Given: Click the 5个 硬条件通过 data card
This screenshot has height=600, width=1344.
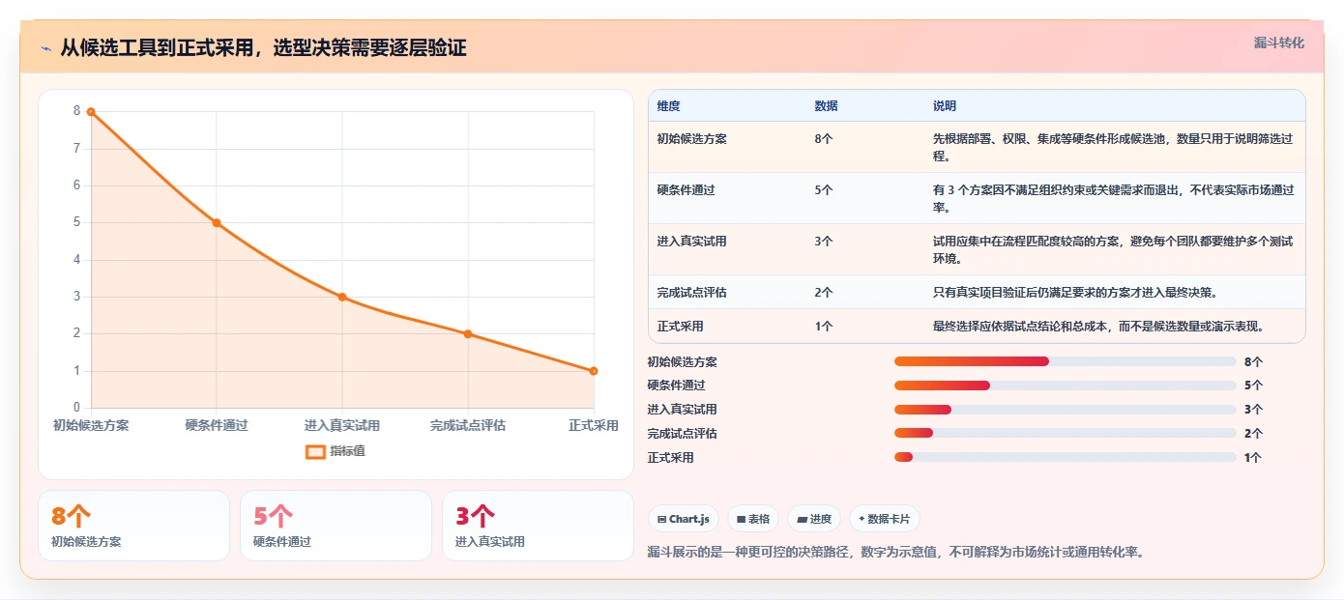Looking at the screenshot, I should click(336, 526).
